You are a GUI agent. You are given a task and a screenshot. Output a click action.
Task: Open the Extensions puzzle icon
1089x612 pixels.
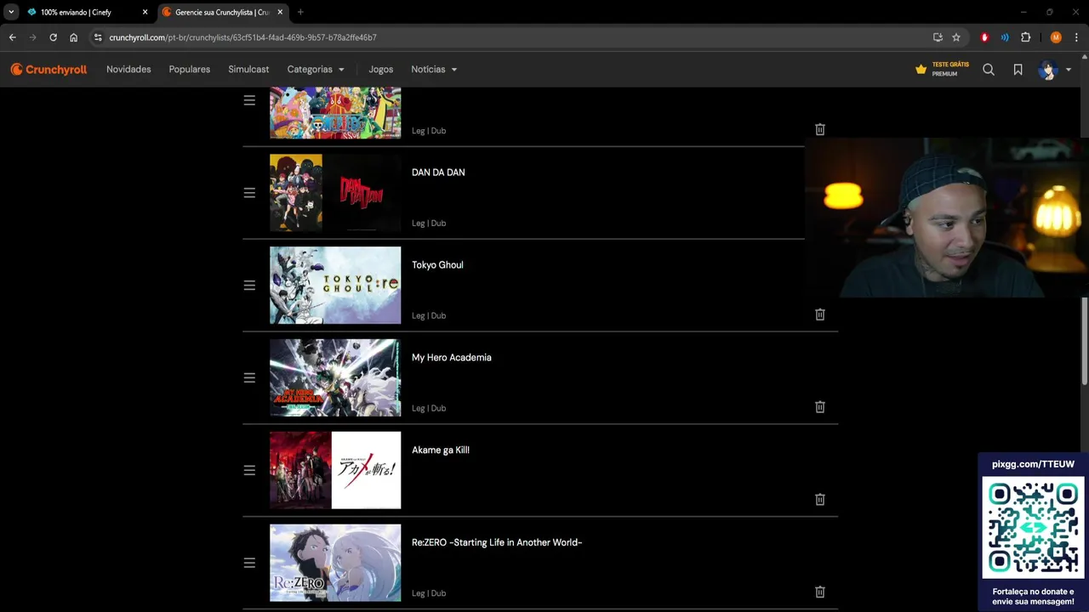(1025, 37)
